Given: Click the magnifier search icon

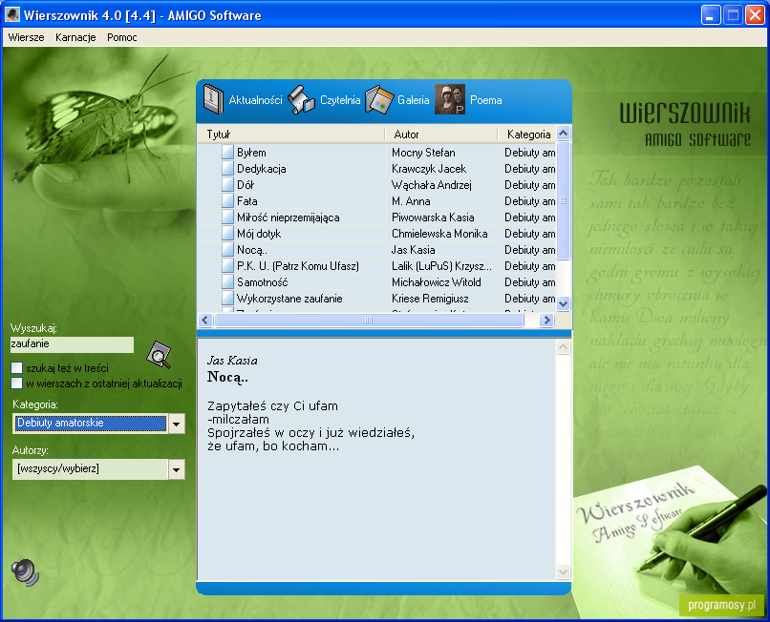Looking at the screenshot, I should tap(160, 355).
